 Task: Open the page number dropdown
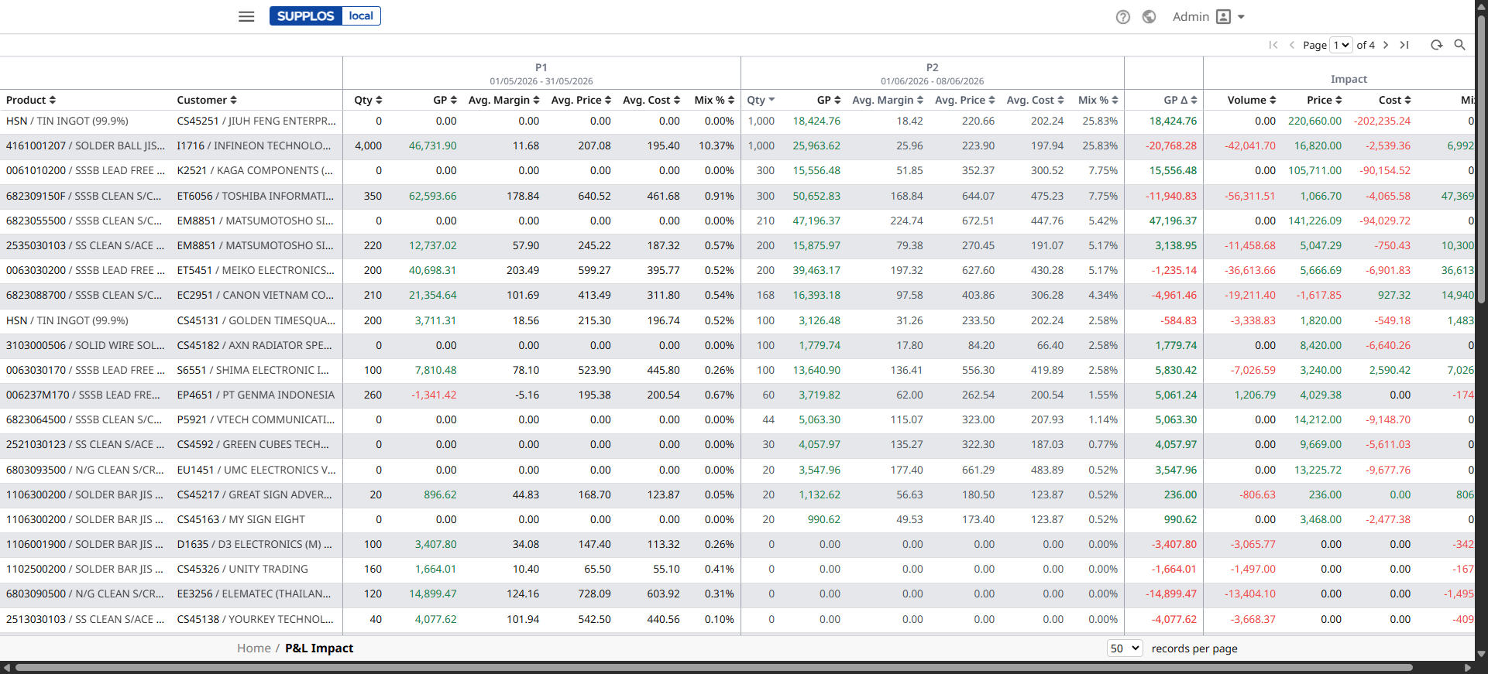[1341, 45]
